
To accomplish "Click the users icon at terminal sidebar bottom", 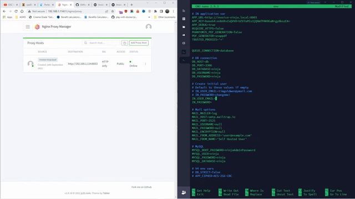I will coord(184,192).
